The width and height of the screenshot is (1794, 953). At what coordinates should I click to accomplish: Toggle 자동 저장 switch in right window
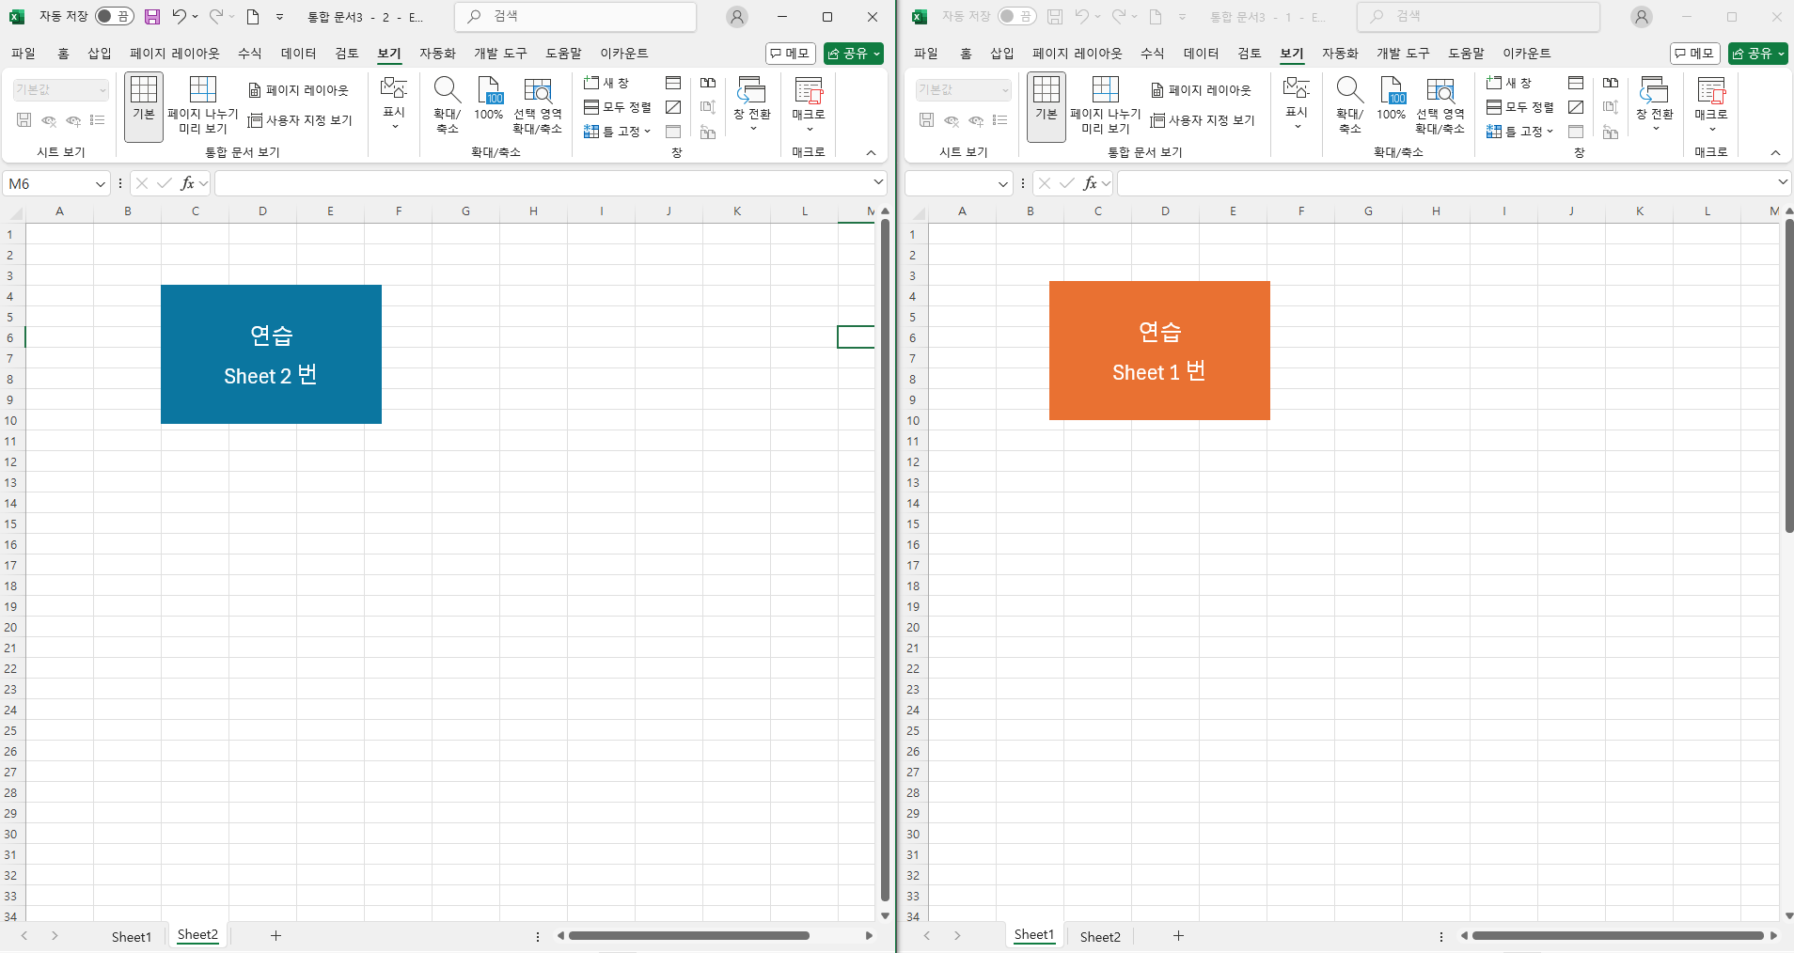[1017, 16]
